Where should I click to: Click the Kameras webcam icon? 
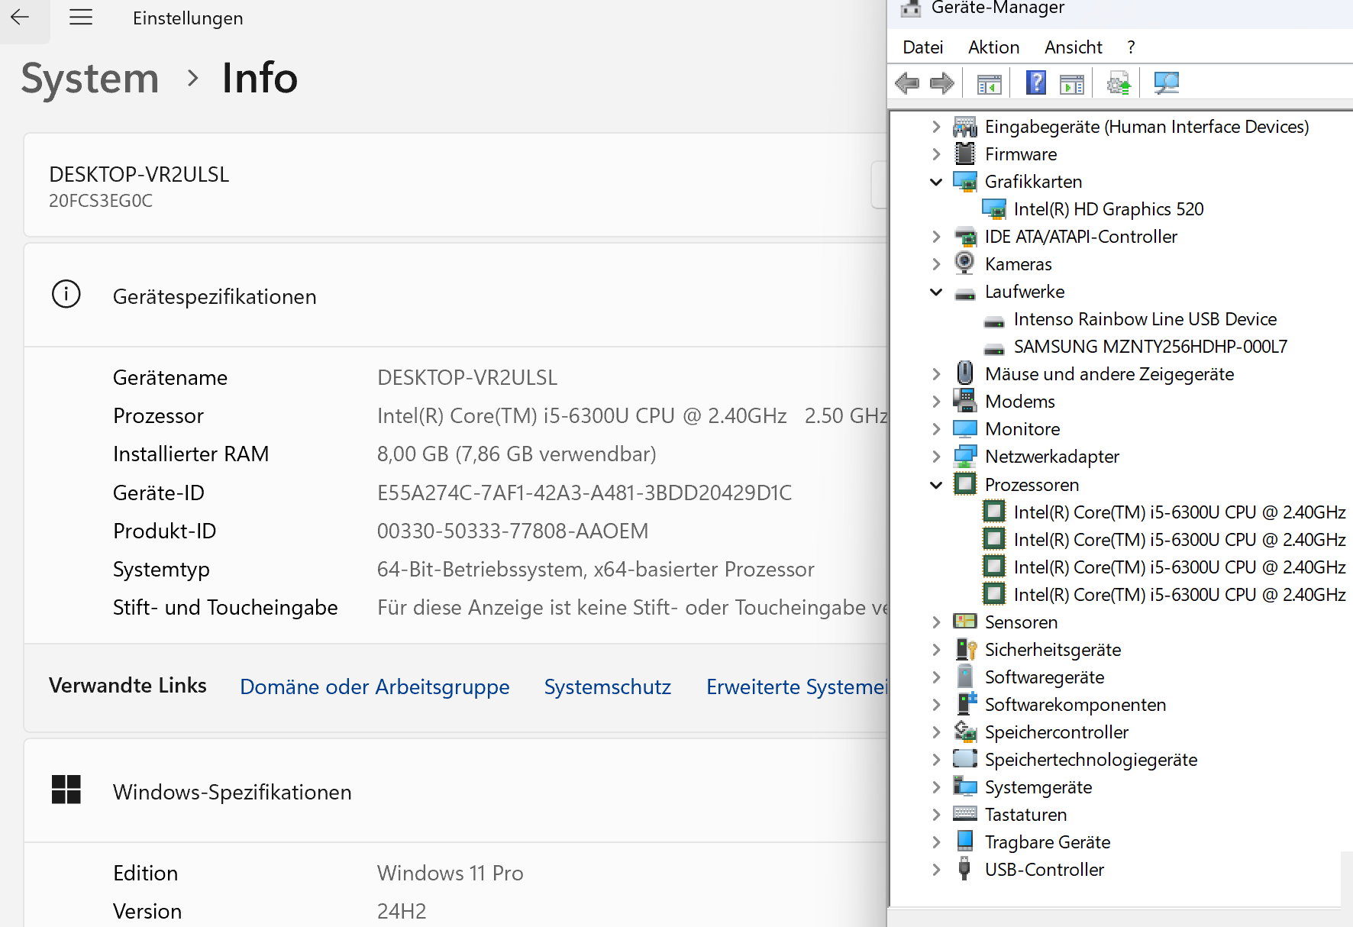(x=965, y=263)
